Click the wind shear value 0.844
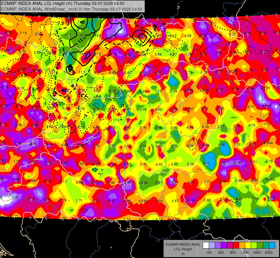This screenshot has height=258, width=280. coord(268,143)
